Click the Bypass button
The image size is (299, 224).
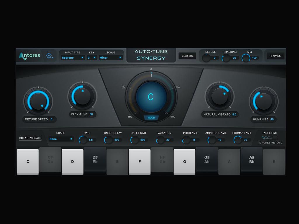276,56
